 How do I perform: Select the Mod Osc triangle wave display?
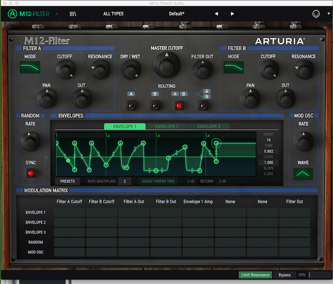pos(303,174)
